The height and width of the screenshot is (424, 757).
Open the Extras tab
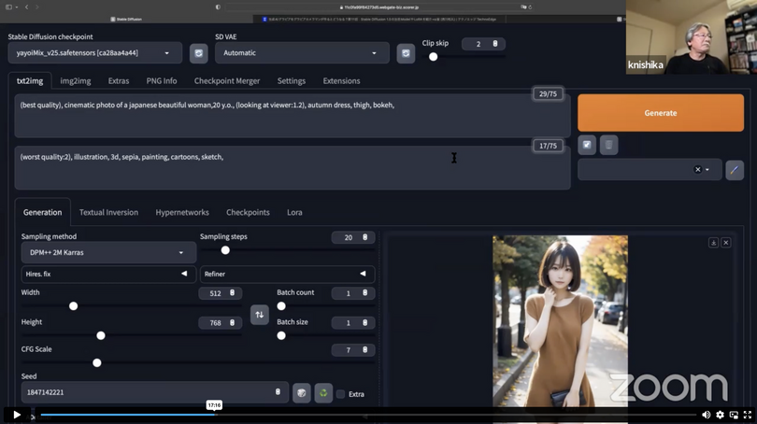[119, 81]
